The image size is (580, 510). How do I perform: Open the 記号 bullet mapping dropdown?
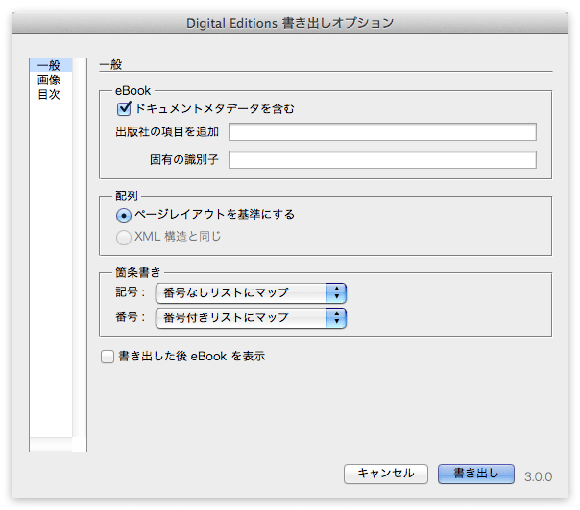pos(251,293)
